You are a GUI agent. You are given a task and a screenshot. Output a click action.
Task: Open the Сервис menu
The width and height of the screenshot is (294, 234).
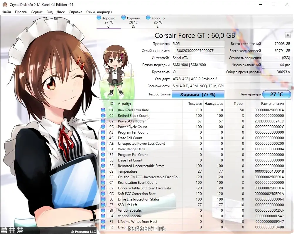[37, 12]
